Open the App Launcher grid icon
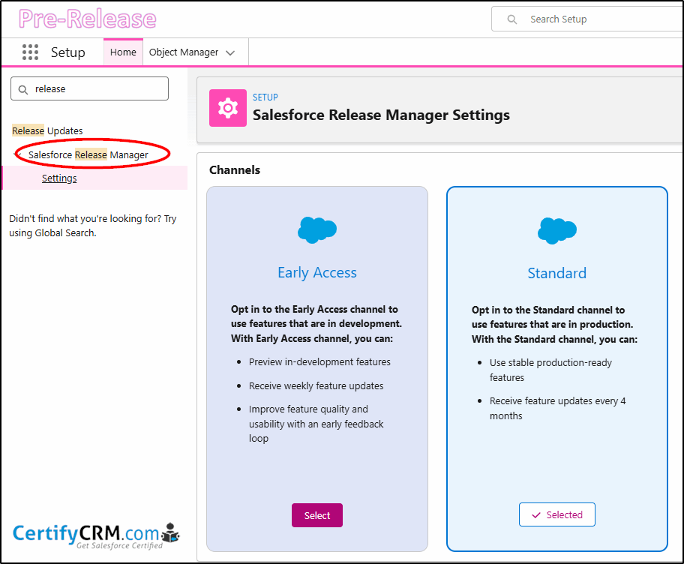Image resolution: width=684 pixels, height=564 pixels. click(x=30, y=52)
